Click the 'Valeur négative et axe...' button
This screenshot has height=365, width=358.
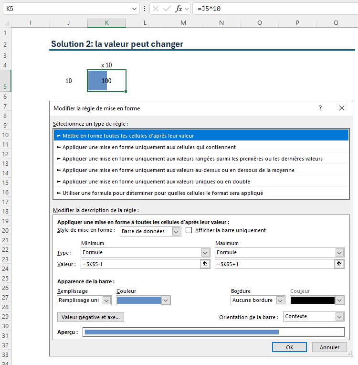90,317
